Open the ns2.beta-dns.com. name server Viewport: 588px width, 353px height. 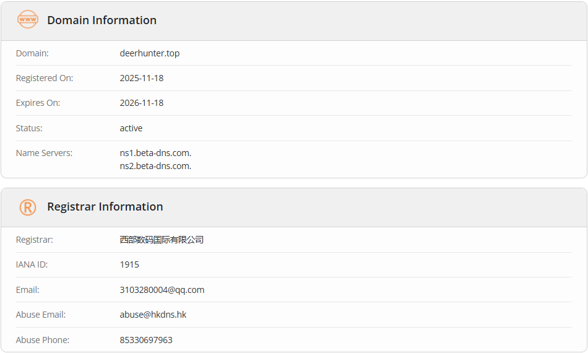155,166
